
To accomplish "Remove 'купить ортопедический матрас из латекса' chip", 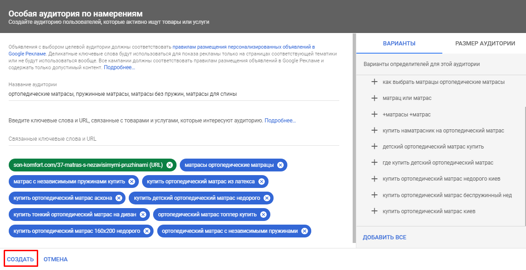I will 262,182.
